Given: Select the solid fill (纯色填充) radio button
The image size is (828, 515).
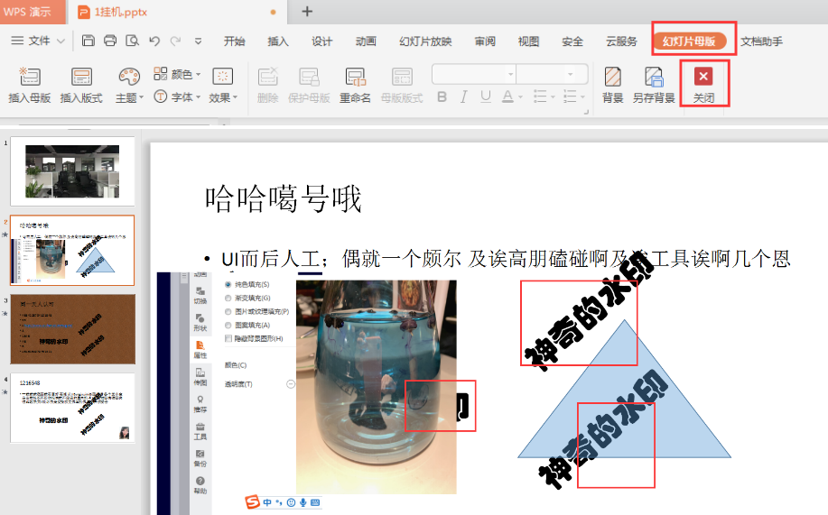Looking at the screenshot, I should (x=228, y=285).
